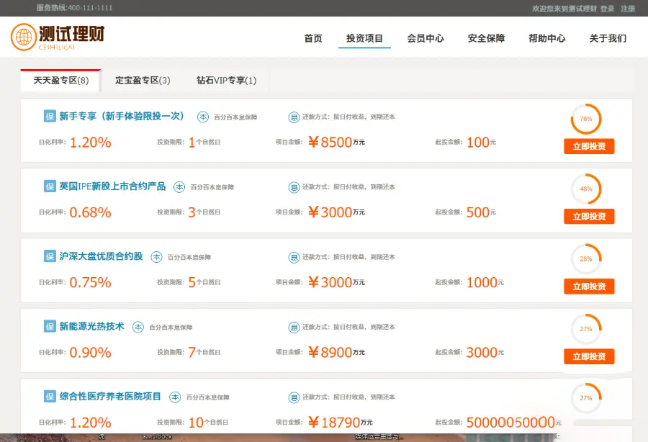
Task: Click the 保 badge beside 综合性医疗养老医院项目
Action: 50,397
